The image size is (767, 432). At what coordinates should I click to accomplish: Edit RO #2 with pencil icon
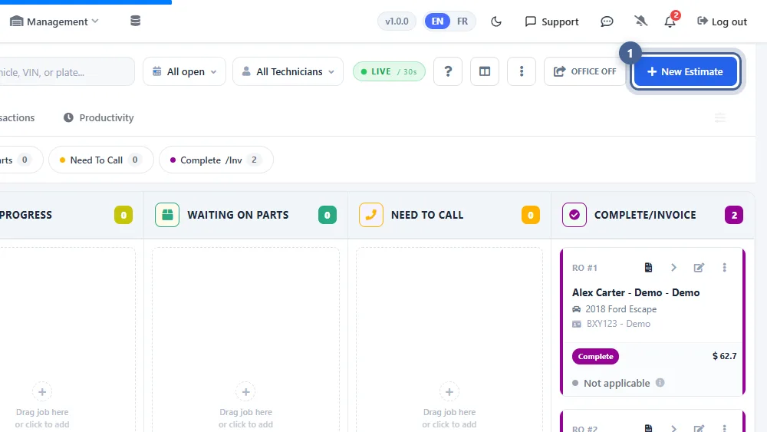(699, 429)
